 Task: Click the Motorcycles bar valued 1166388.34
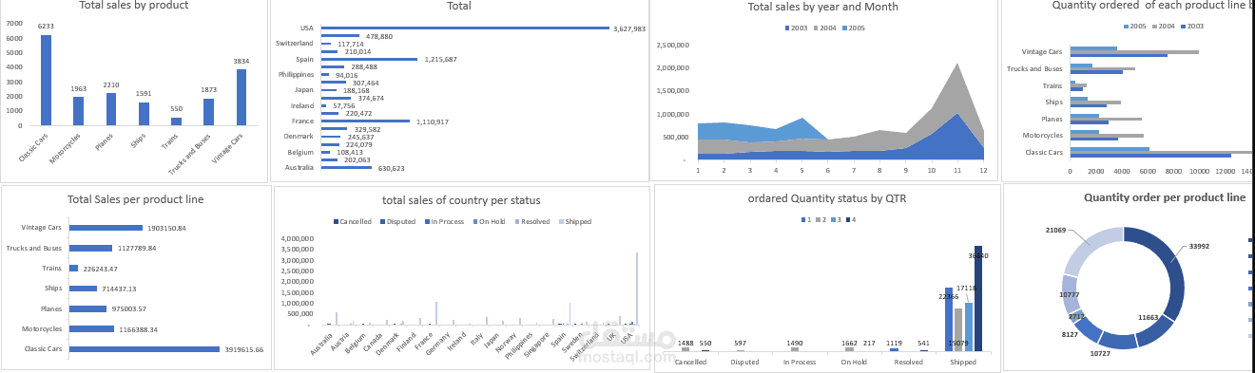pyautogui.click(x=91, y=328)
